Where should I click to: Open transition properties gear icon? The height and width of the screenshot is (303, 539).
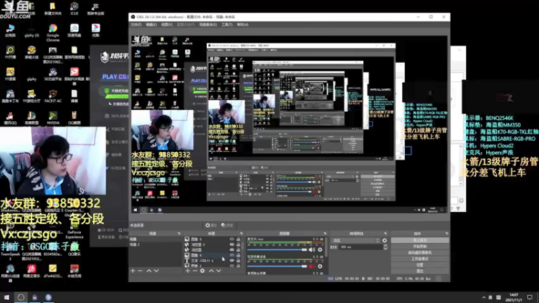(x=385, y=240)
